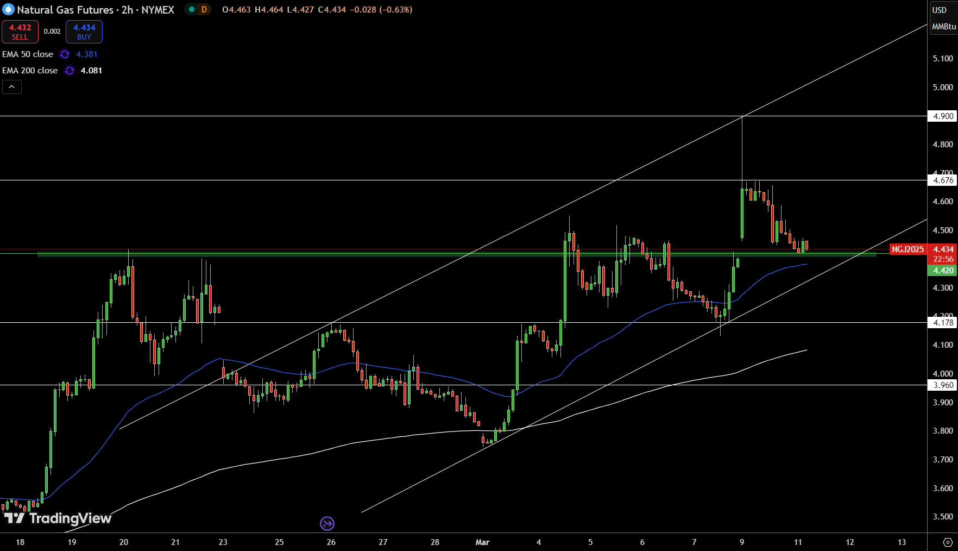
Task: Click the 3.960 horizontal line price label
Action: pos(942,385)
